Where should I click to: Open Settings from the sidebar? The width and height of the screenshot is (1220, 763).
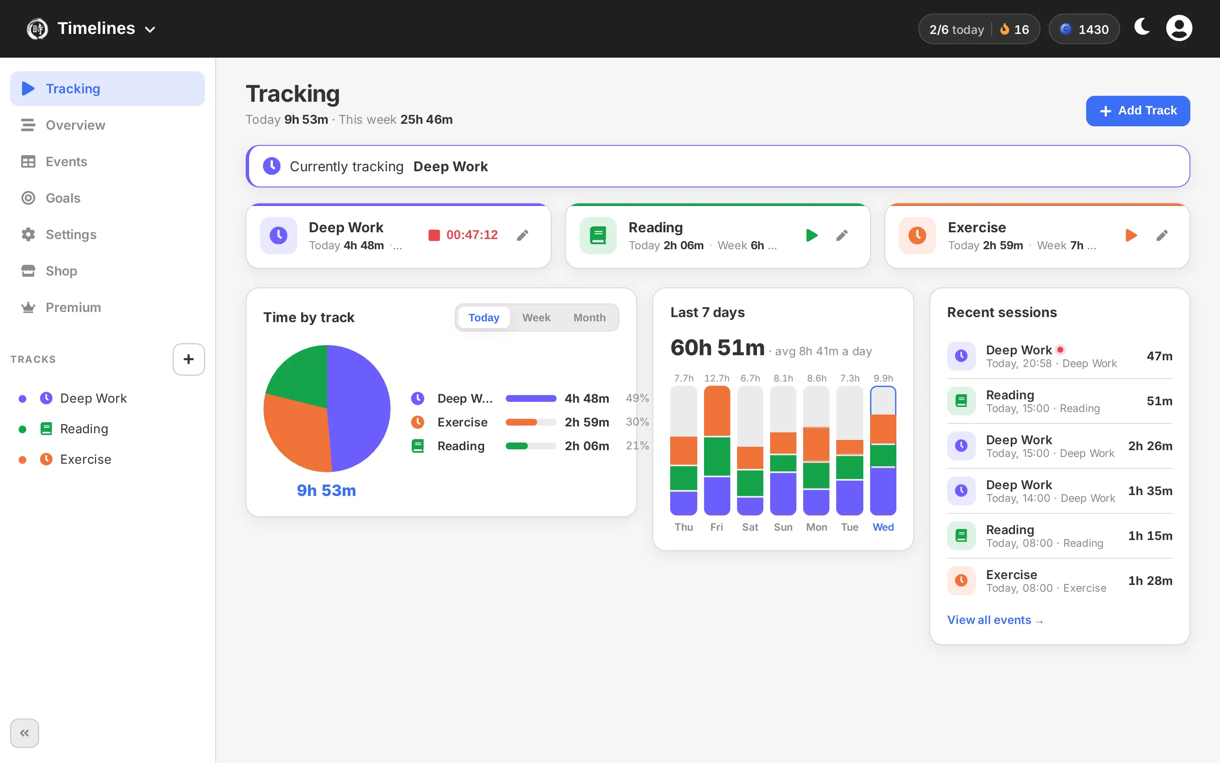[107, 234]
